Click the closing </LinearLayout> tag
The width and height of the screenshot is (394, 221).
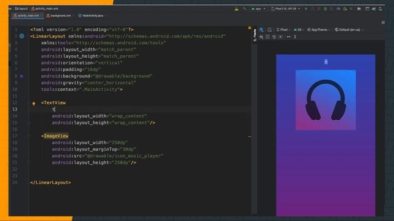[x=50, y=182]
